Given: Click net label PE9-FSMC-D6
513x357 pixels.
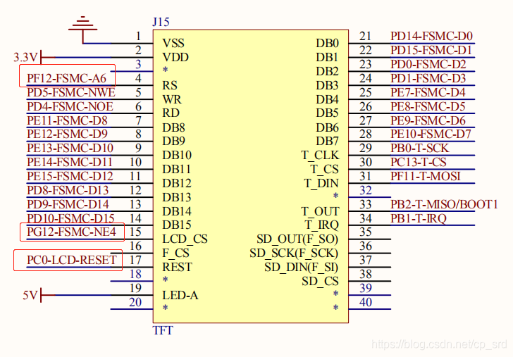Looking at the screenshot, I should (428, 120).
